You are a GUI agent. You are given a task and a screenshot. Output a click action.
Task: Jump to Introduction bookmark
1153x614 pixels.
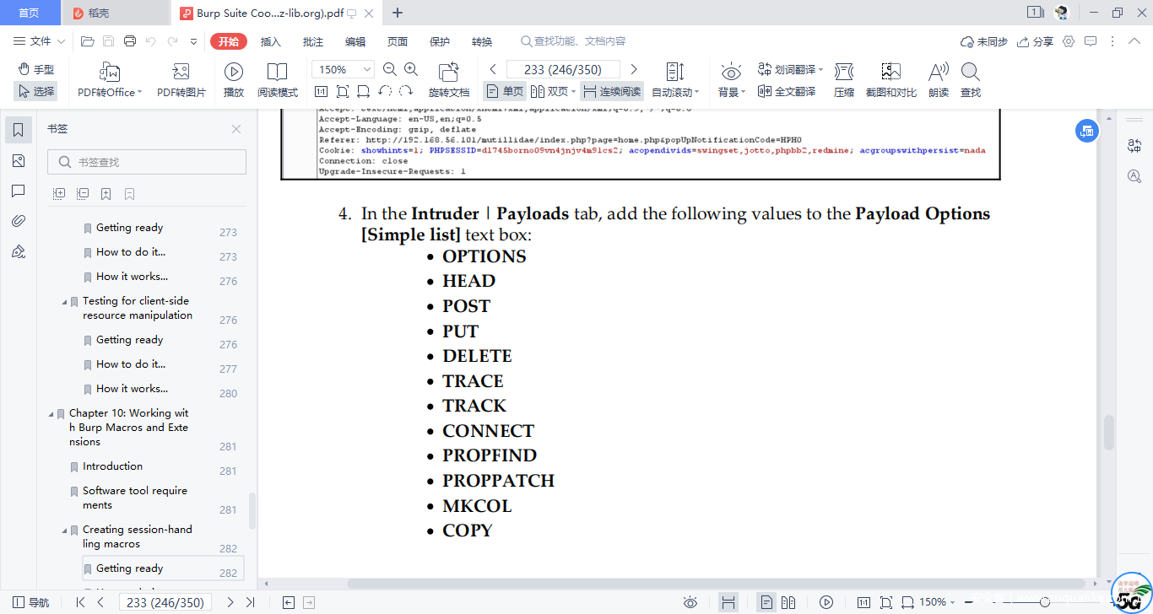click(112, 466)
